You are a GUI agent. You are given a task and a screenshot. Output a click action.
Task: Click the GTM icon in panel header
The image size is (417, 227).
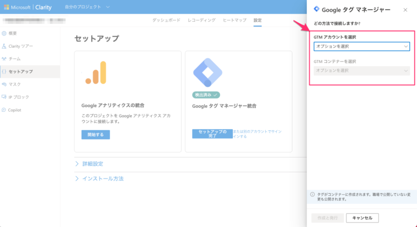pyautogui.click(x=316, y=9)
